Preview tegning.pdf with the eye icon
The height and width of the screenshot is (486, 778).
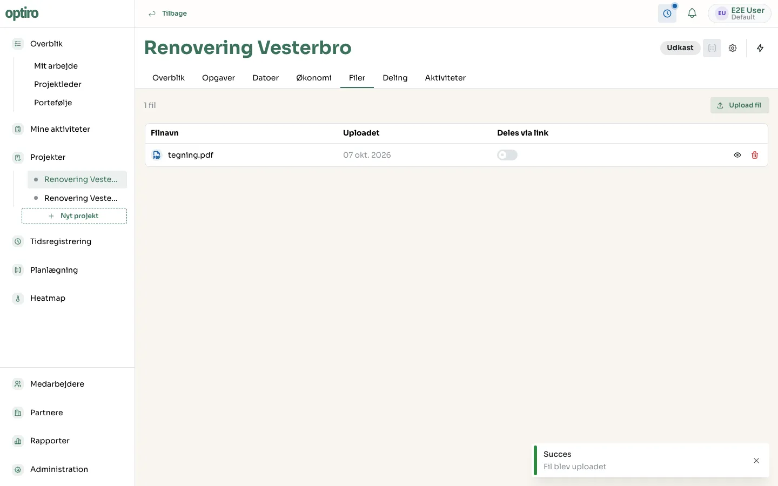[x=737, y=155]
